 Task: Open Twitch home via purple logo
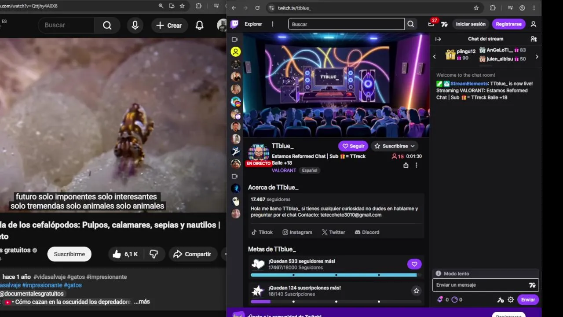click(x=235, y=24)
